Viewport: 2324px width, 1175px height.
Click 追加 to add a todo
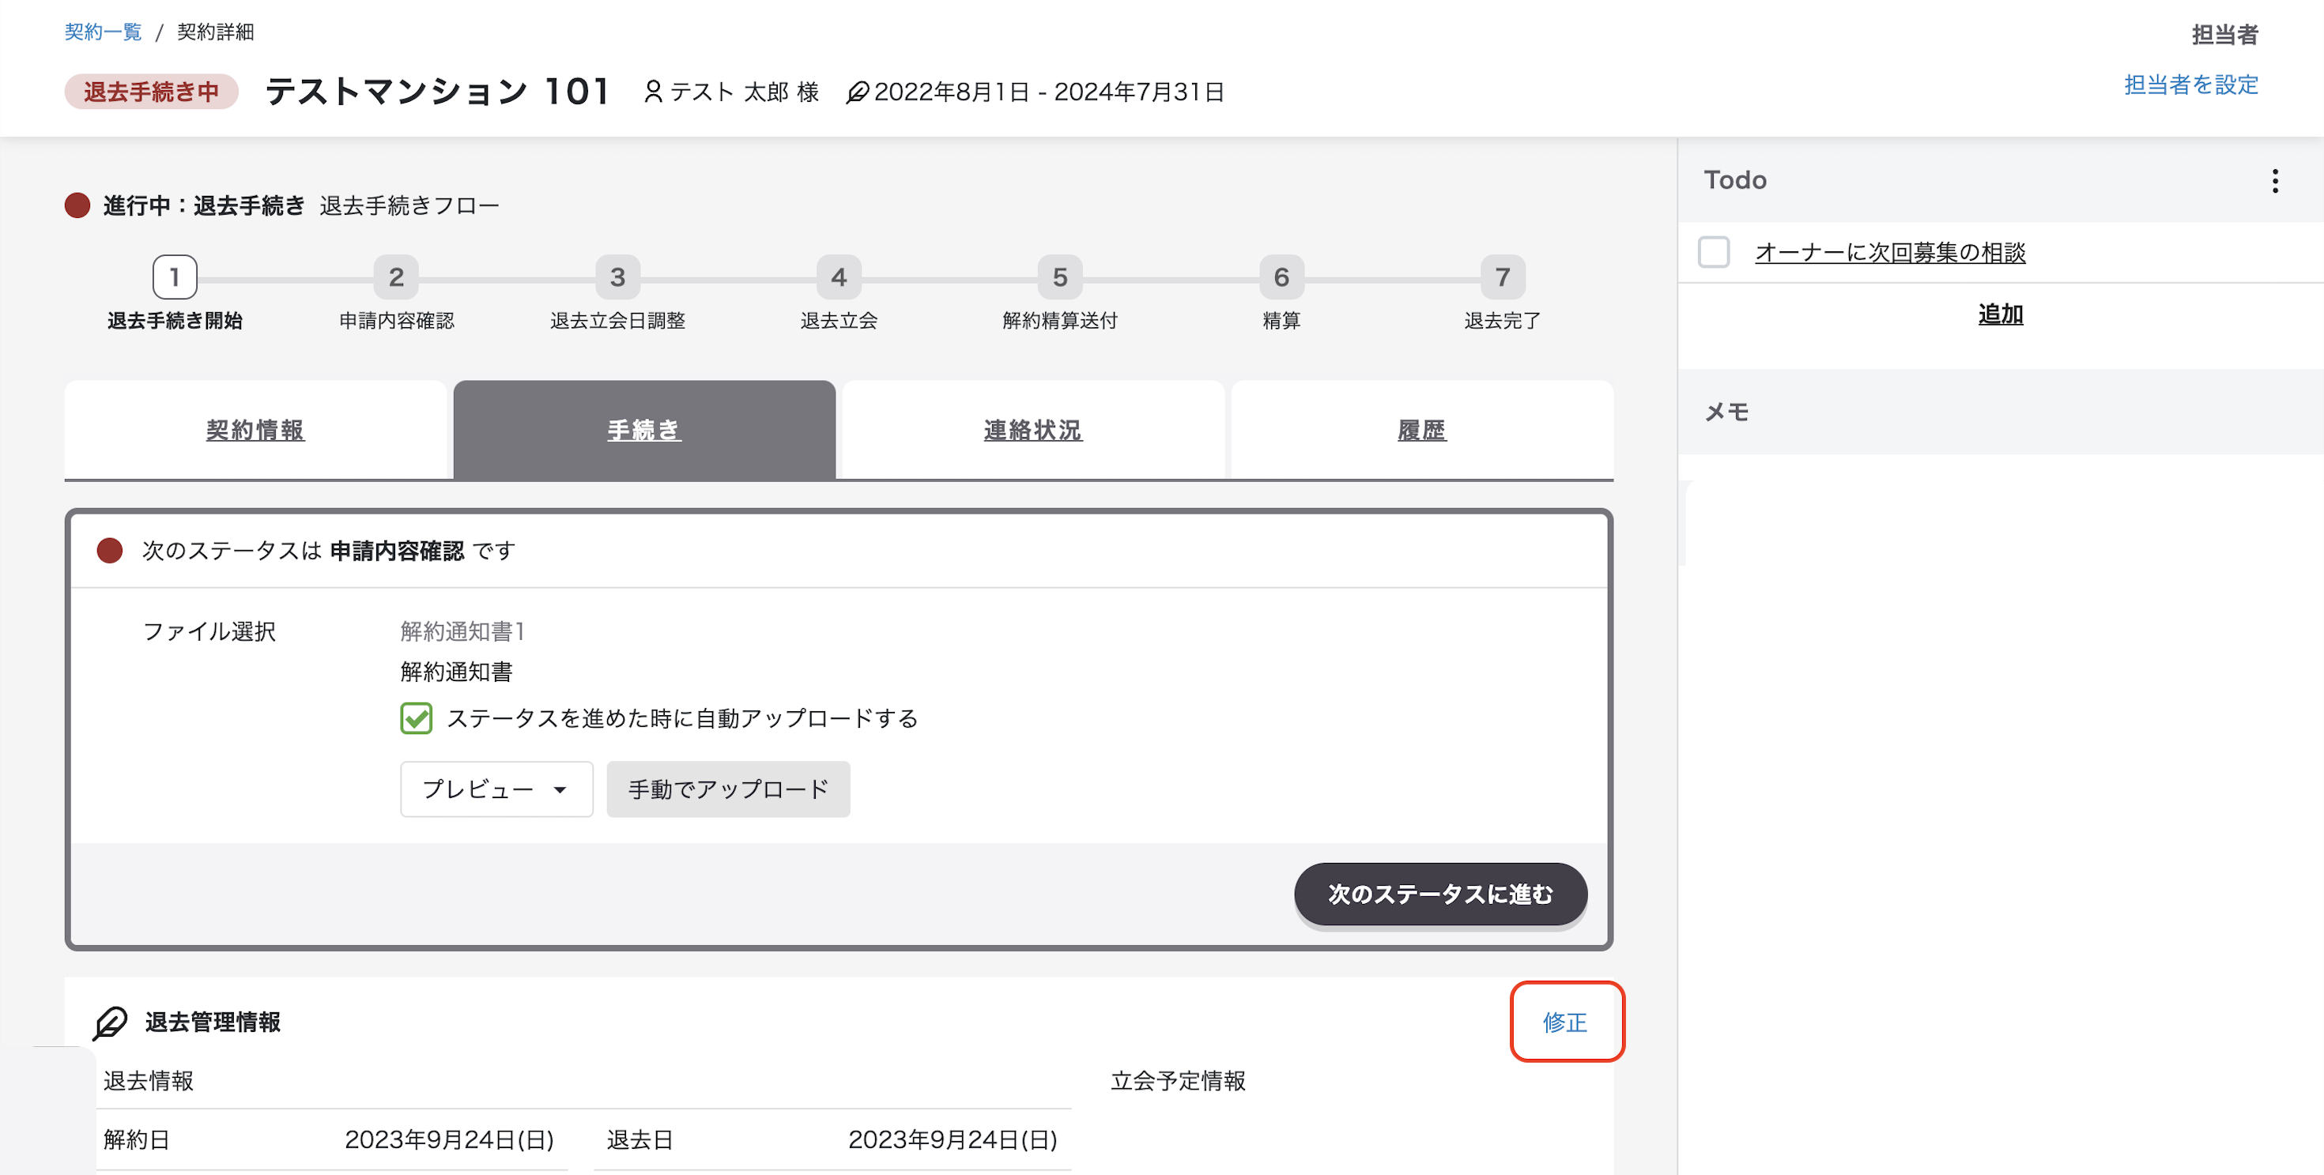point(2000,314)
